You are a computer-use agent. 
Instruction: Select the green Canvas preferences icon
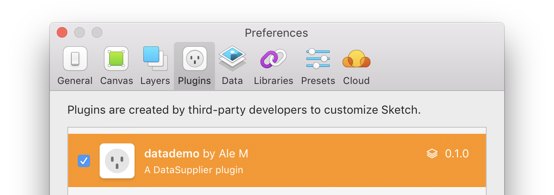point(116,59)
